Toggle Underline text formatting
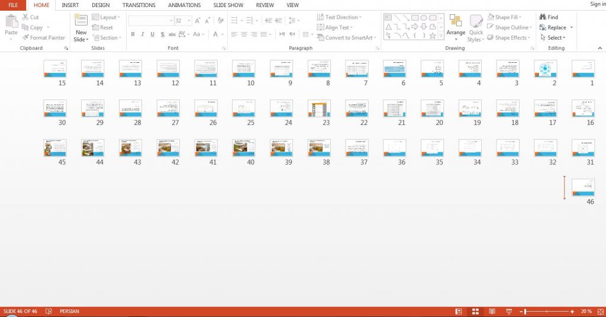Viewport: 606px width, 317px height. click(x=152, y=34)
